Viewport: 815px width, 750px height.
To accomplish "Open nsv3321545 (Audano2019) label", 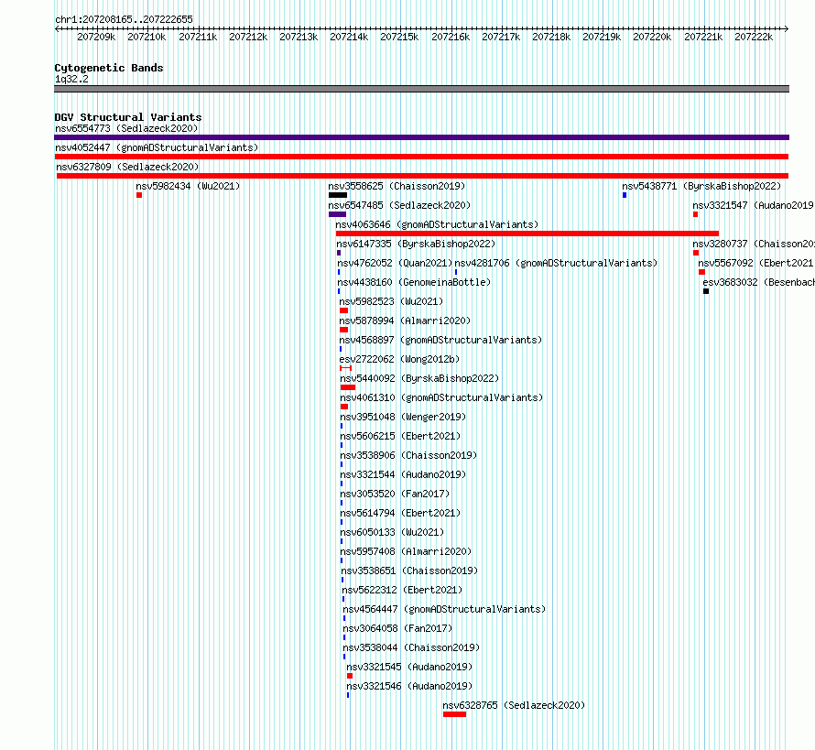I will pyautogui.click(x=409, y=667).
